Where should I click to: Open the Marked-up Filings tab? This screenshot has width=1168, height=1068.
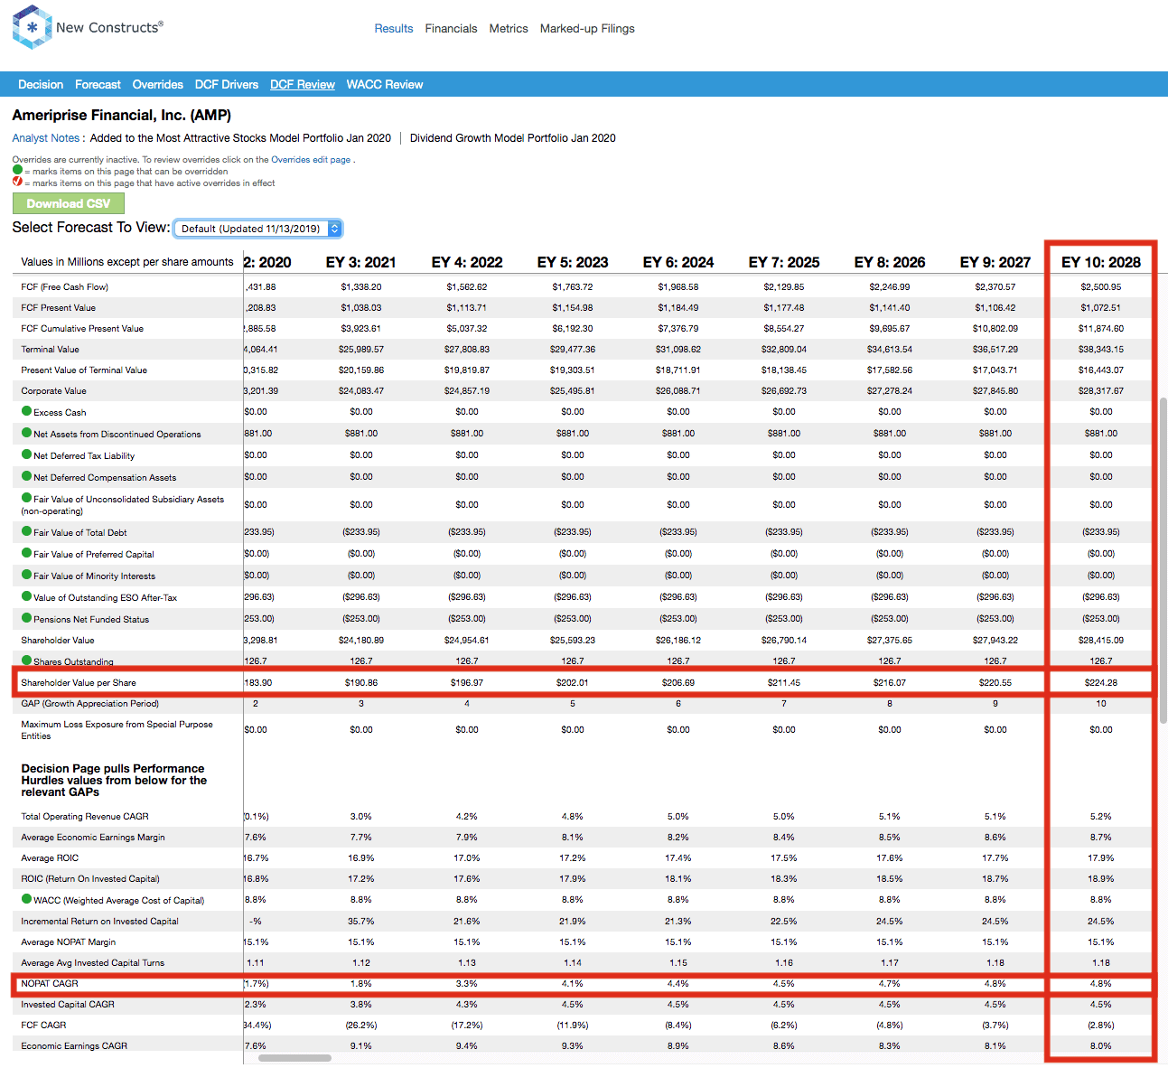pos(587,29)
